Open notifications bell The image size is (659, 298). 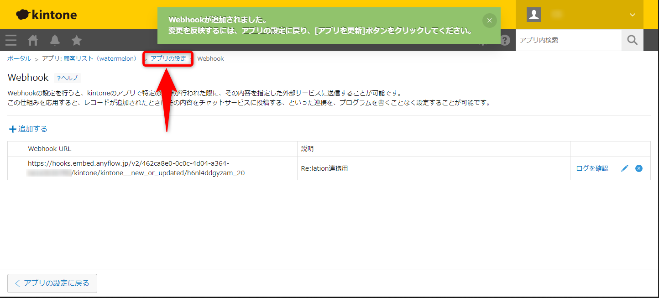coord(55,40)
